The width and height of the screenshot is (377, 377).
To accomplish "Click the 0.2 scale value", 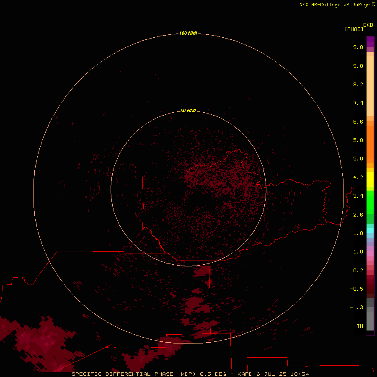I will coord(358,271).
